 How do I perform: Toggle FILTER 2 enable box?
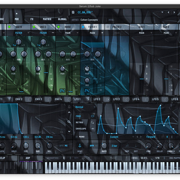[x=108, y=27]
